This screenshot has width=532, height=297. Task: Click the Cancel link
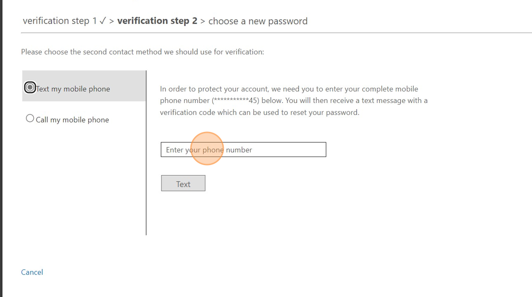coord(32,272)
